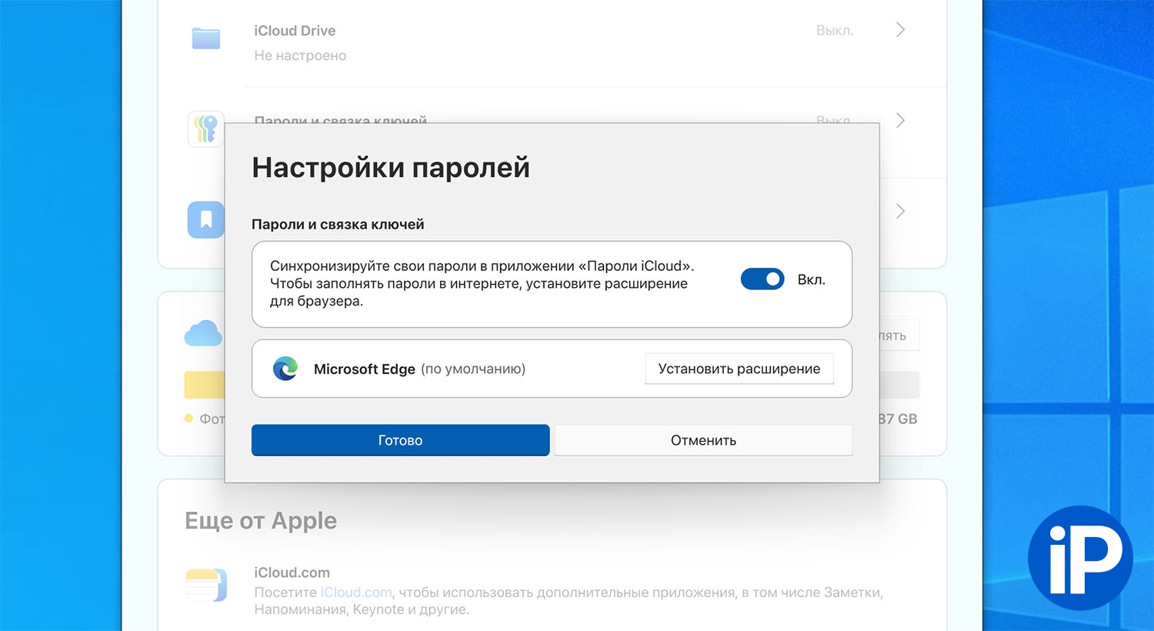Click the "Не настроено" status text
The width and height of the screenshot is (1154, 631).
300,55
